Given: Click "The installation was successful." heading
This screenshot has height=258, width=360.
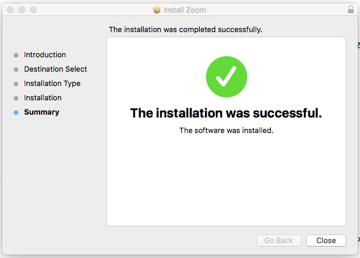Looking at the screenshot, I should tap(226, 113).
